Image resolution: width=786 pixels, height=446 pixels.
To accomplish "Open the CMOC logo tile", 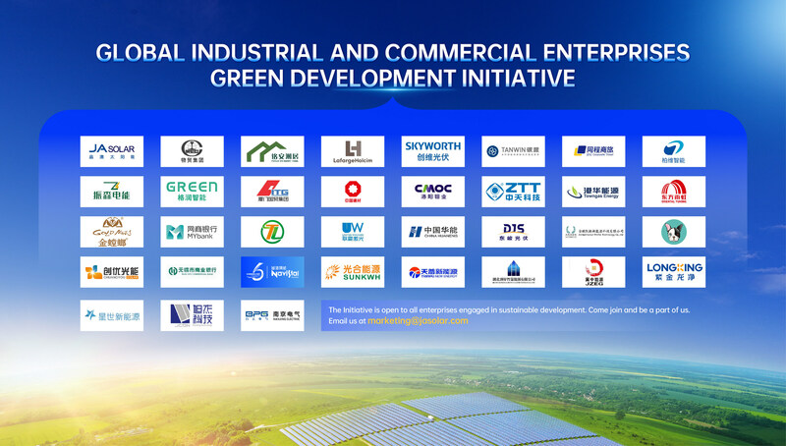I will point(432,192).
